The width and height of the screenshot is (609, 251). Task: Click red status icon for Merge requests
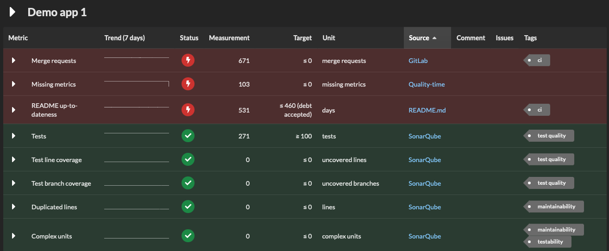pos(188,60)
